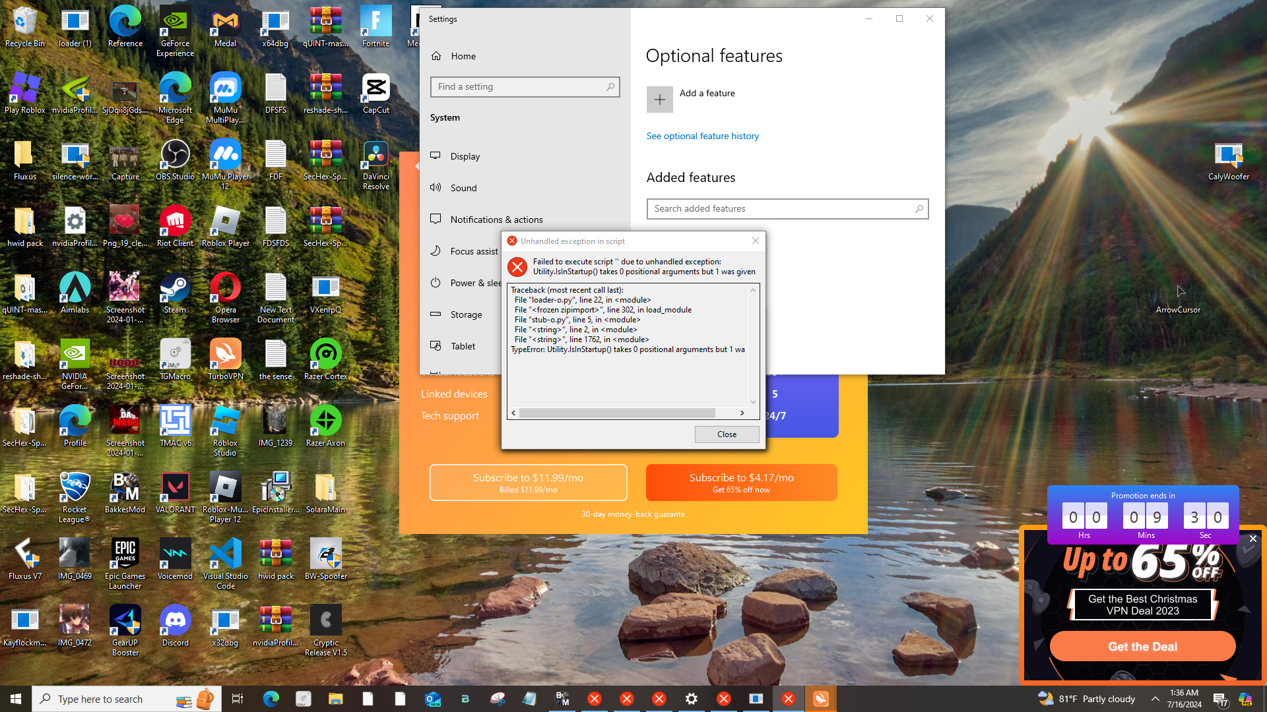Image resolution: width=1267 pixels, height=712 pixels.
Task: Open the Display settings page
Action: pos(465,156)
